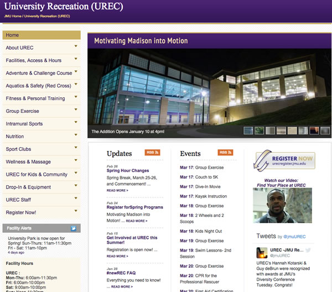The image size is (332, 292).
Task: Expand Adventure & Challenge Course arrow
Action: pos(76,71)
